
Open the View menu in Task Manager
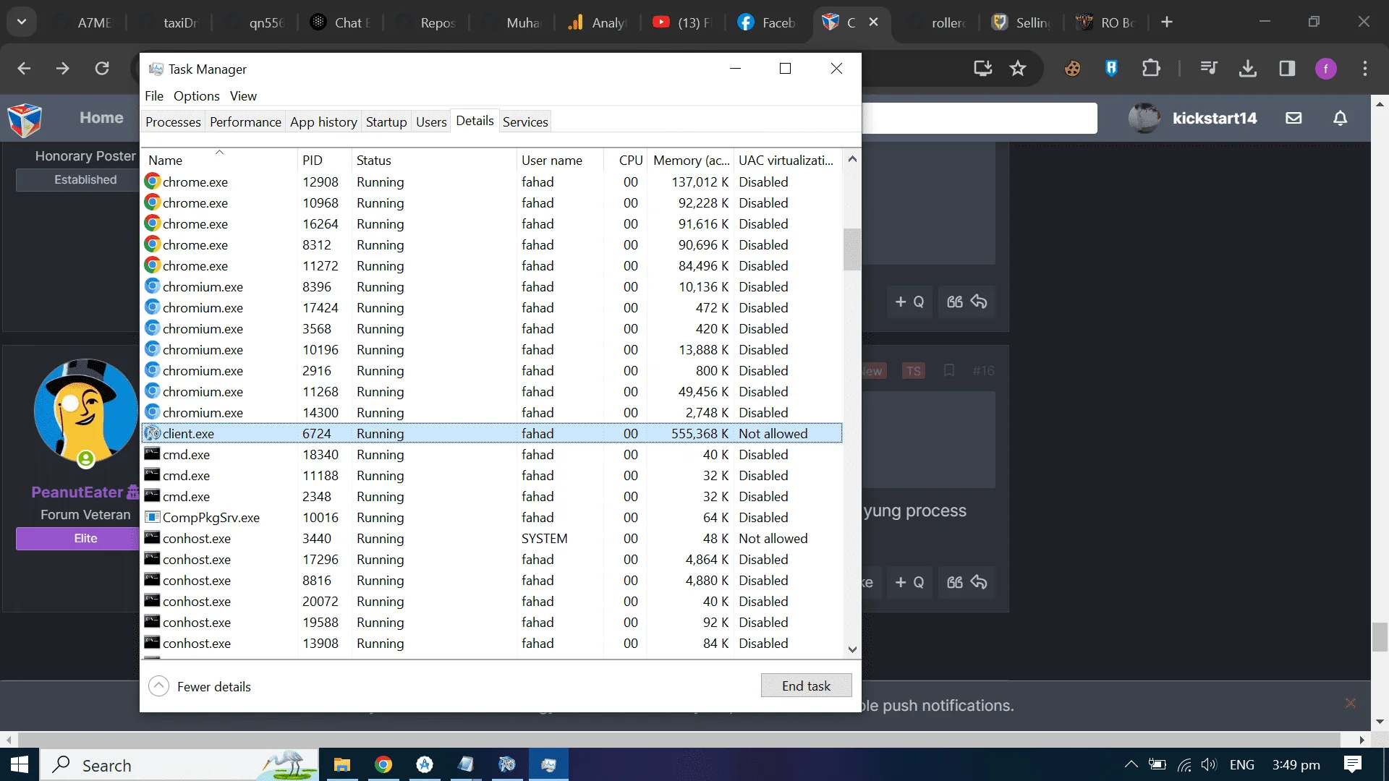(x=243, y=96)
